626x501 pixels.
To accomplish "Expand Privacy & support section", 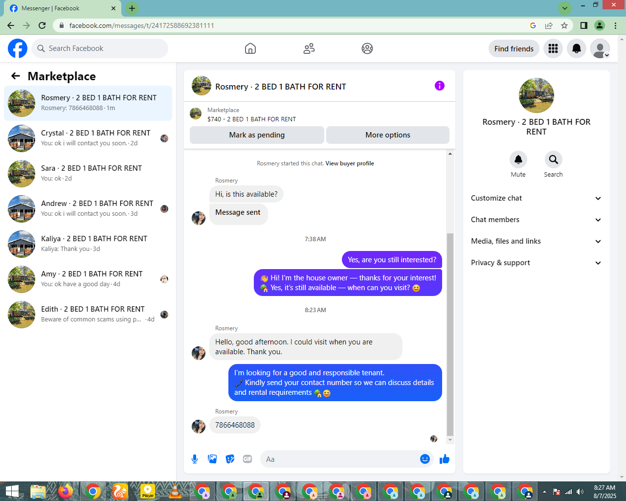I will [x=537, y=263].
